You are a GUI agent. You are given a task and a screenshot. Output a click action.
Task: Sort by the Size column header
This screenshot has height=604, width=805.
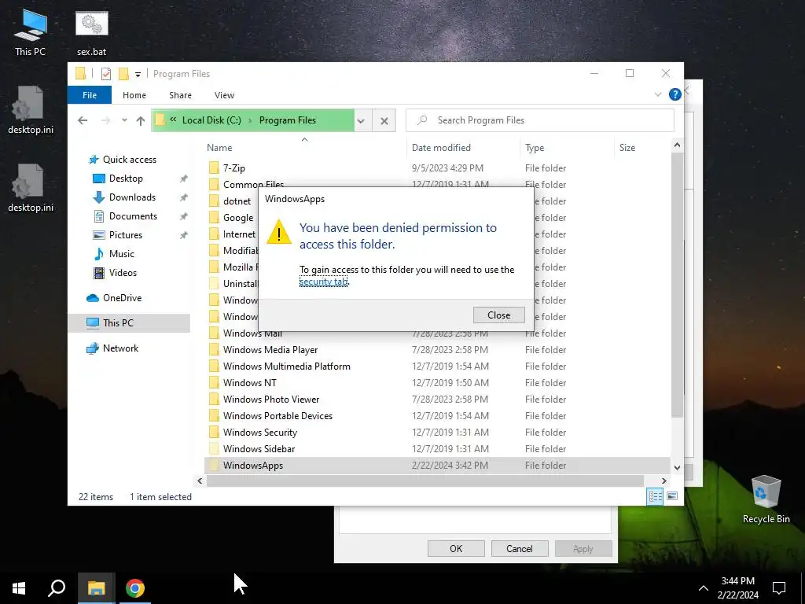point(627,147)
